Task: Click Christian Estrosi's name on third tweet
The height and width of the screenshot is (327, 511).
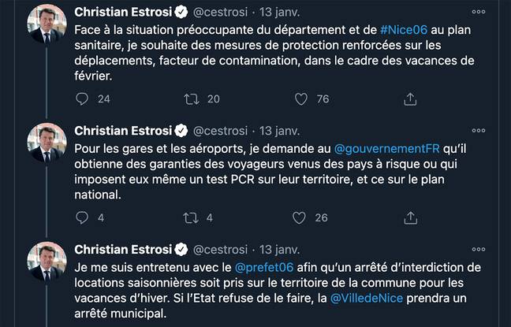Action: pos(122,249)
